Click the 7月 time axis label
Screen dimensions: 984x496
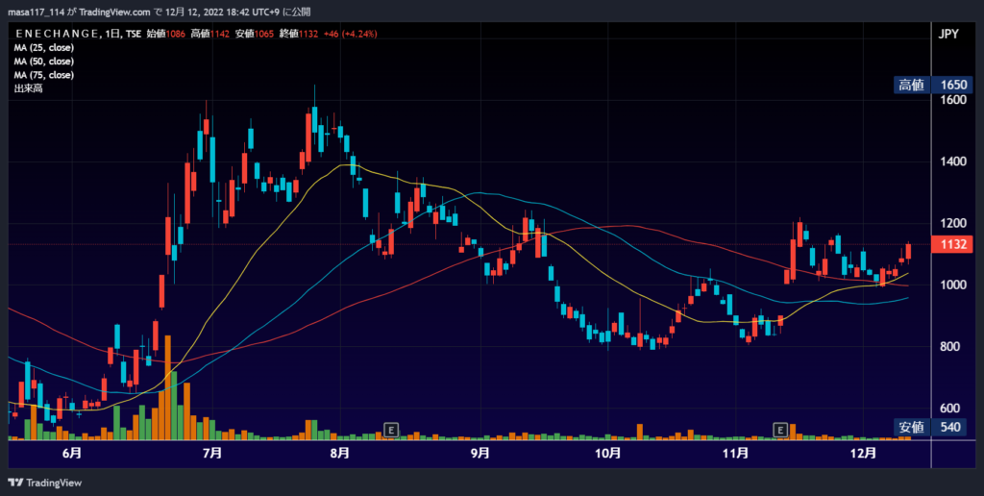click(x=212, y=454)
